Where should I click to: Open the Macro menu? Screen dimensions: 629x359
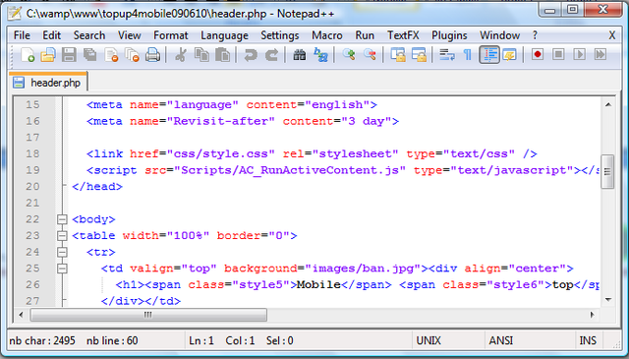327,35
